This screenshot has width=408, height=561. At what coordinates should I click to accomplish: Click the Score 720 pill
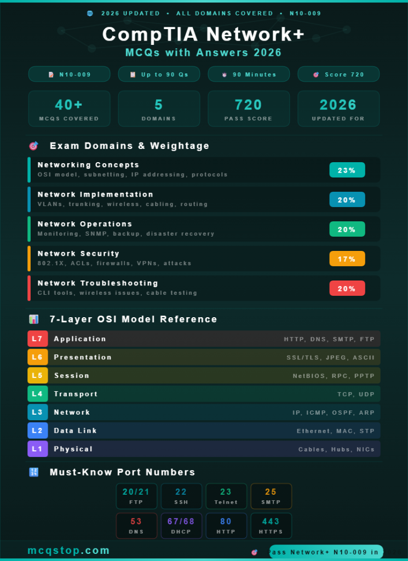[x=338, y=74]
